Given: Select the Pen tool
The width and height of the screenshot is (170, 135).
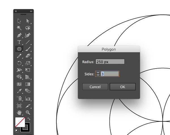Looking at the screenshot, I should pos(19,35).
